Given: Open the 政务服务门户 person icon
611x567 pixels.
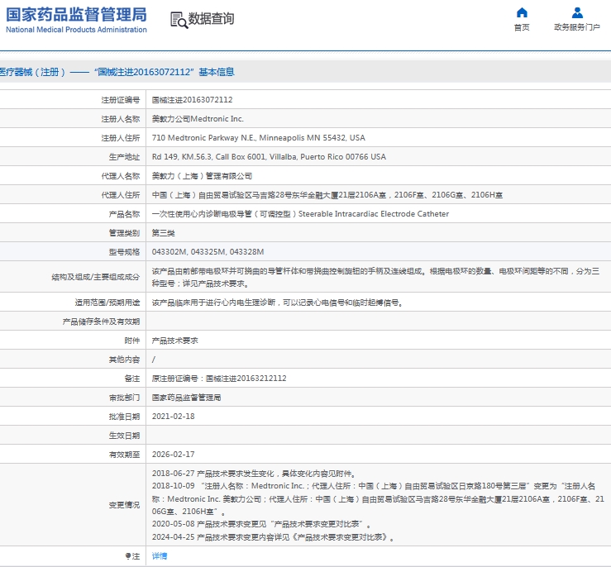Looking at the screenshot, I should pyautogui.click(x=577, y=13).
